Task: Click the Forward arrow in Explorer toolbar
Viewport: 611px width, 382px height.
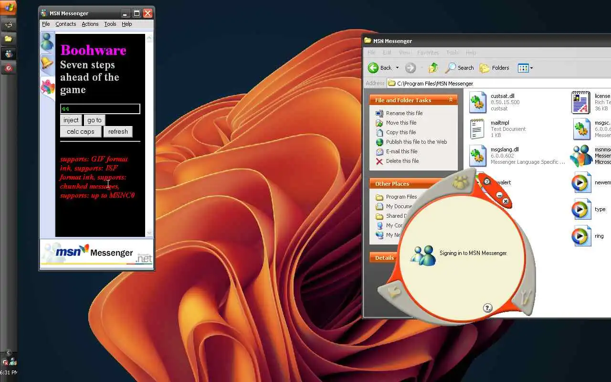Action: point(411,68)
